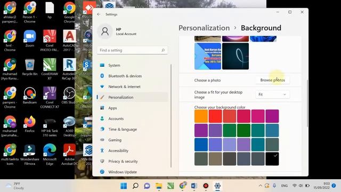This screenshot has height=192, width=341.
Task: Click Settings gear icon on taskbar
Action: click(217, 186)
